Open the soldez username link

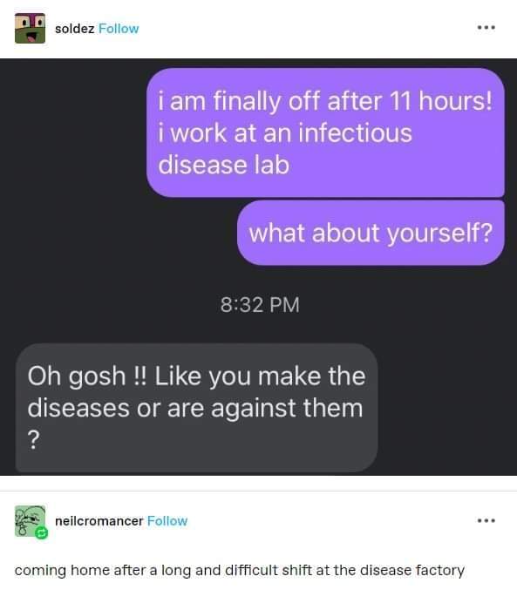pos(75,29)
